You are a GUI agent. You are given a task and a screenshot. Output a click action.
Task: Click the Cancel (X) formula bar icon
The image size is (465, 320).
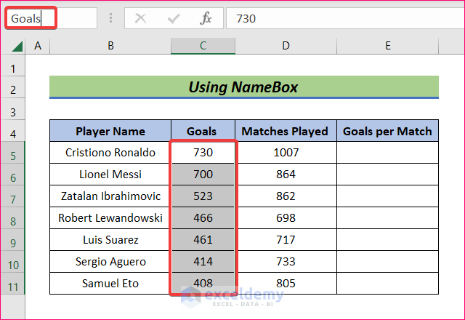pos(141,18)
